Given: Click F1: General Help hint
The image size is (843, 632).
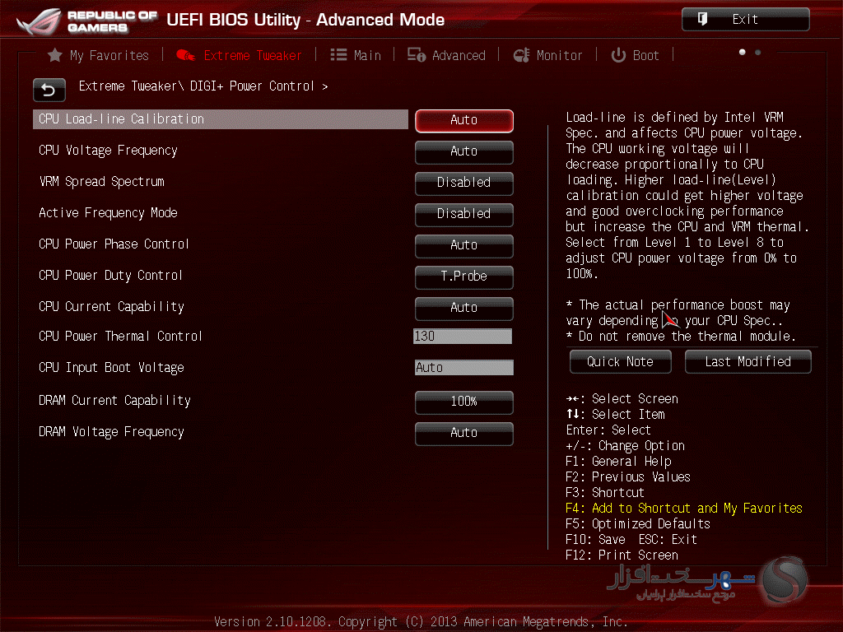Looking at the screenshot, I should pyautogui.click(x=618, y=462).
